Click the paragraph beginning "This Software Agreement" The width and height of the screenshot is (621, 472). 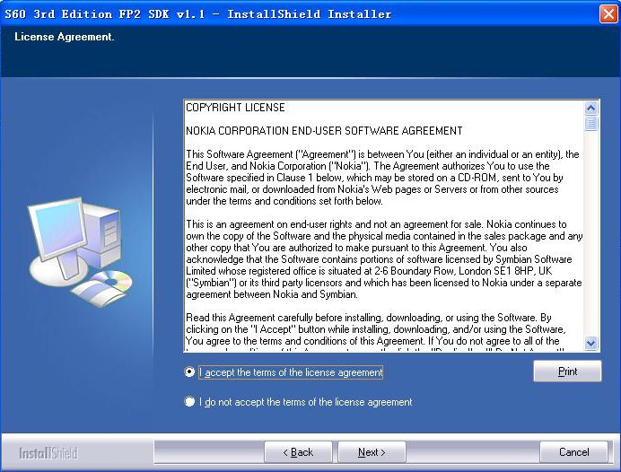point(383,178)
